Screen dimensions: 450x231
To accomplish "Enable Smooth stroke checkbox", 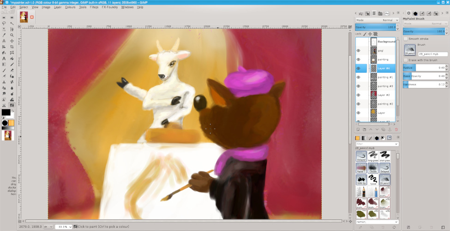I will click(x=406, y=39).
